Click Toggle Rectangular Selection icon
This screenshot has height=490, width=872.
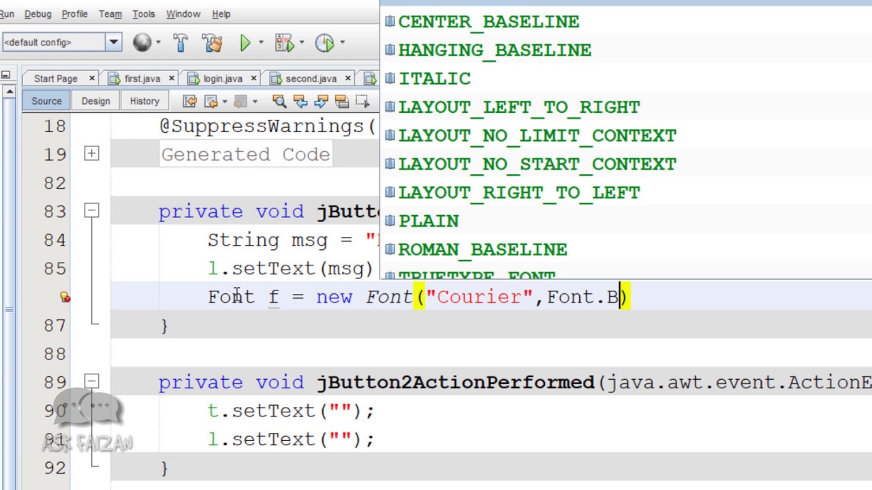click(362, 101)
